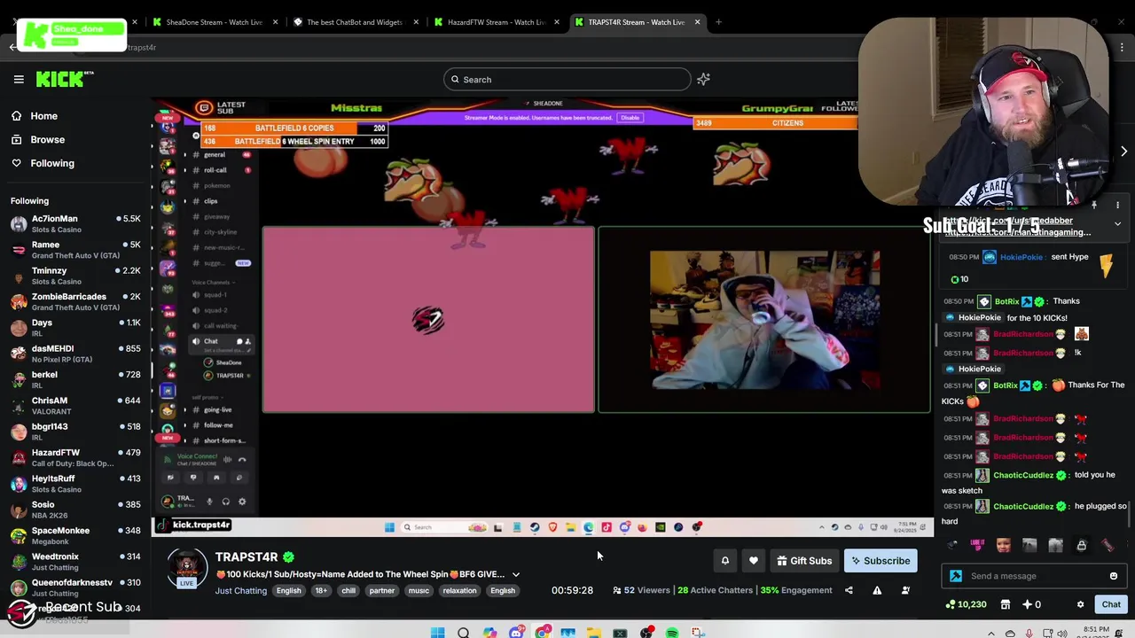Click the notification bell for TRAPST4R
Image resolution: width=1135 pixels, height=638 pixels.
725,561
